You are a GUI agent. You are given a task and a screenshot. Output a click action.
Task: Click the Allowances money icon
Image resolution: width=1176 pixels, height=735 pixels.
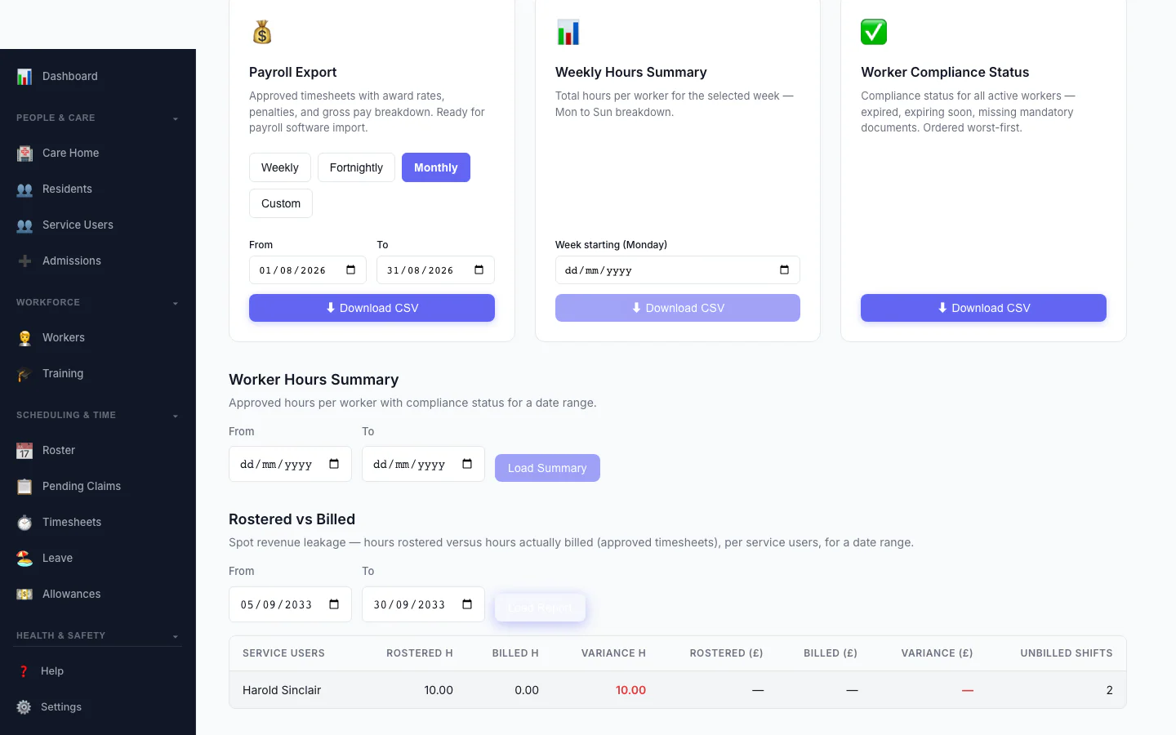(24, 595)
